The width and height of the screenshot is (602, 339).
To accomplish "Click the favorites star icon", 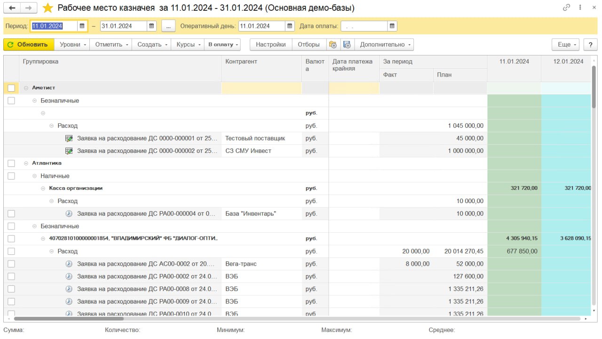I will 48,8.
